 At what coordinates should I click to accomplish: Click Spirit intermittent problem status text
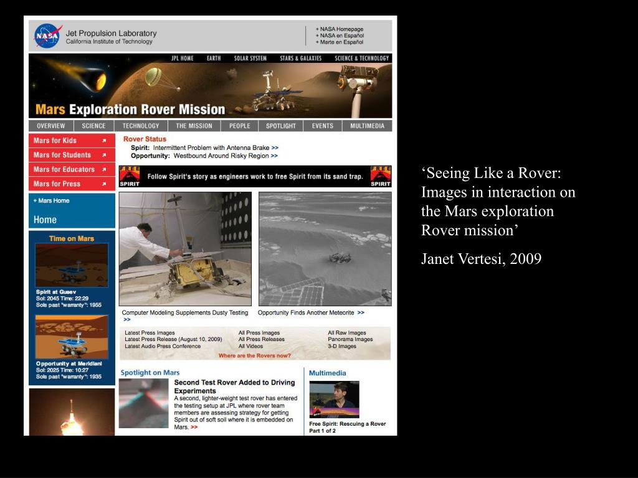point(211,148)
